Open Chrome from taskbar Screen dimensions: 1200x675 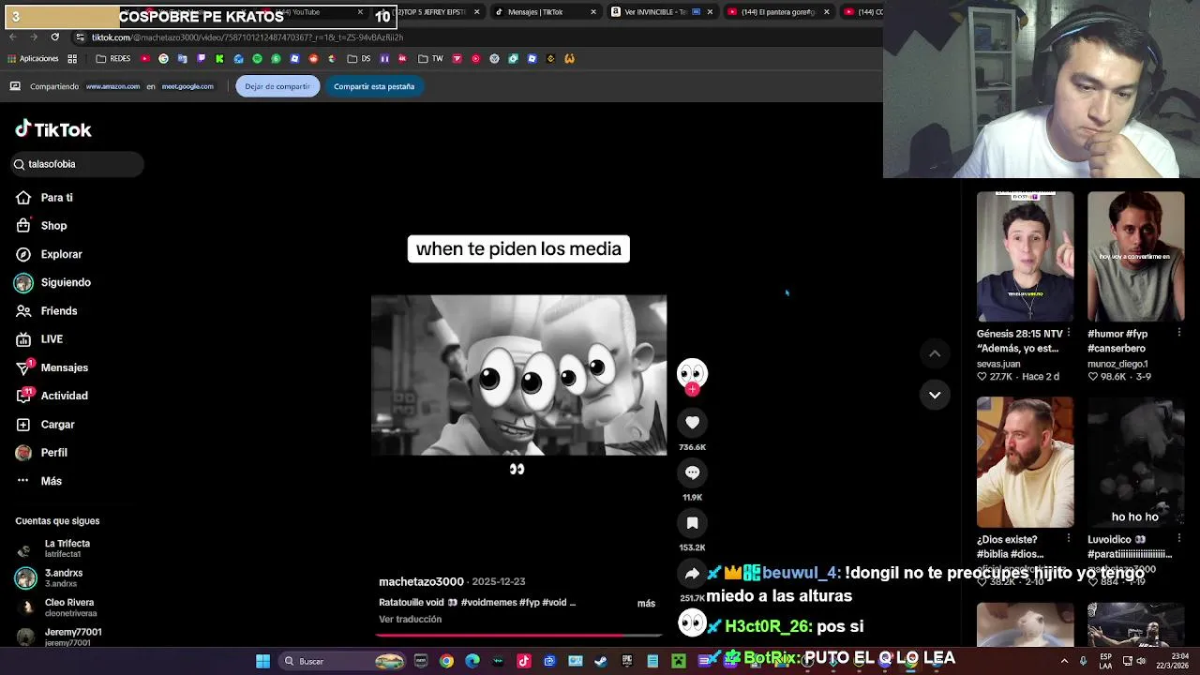tap(447, 661)
